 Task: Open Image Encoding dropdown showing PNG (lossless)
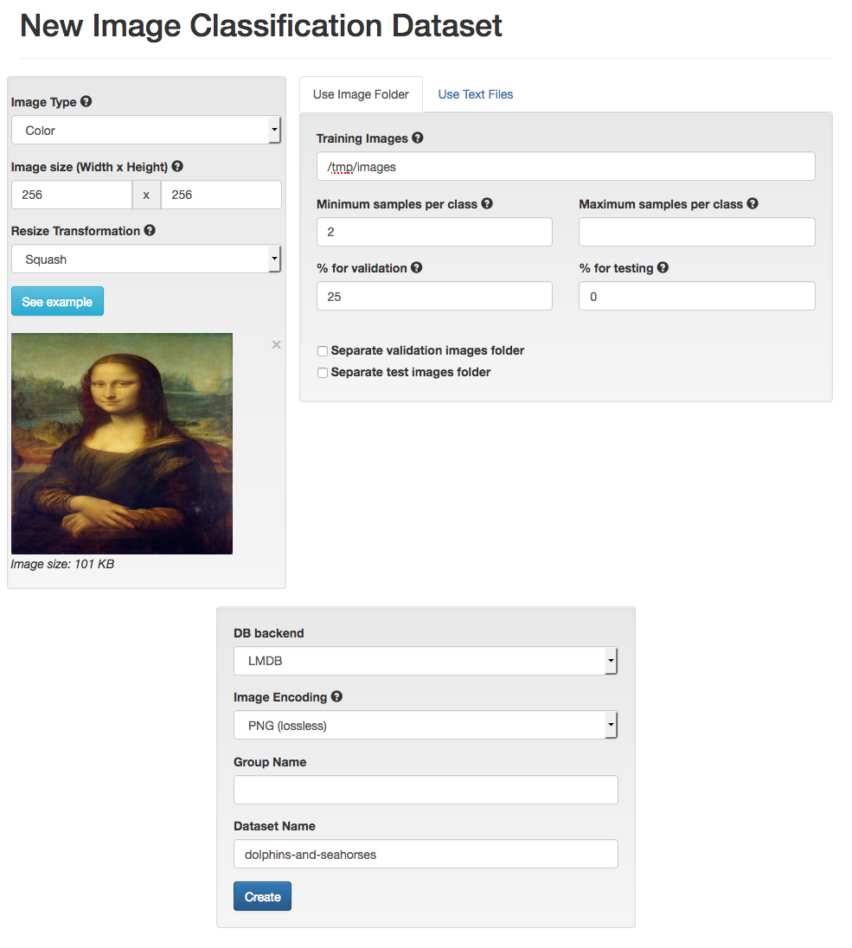tap(426, 725)
